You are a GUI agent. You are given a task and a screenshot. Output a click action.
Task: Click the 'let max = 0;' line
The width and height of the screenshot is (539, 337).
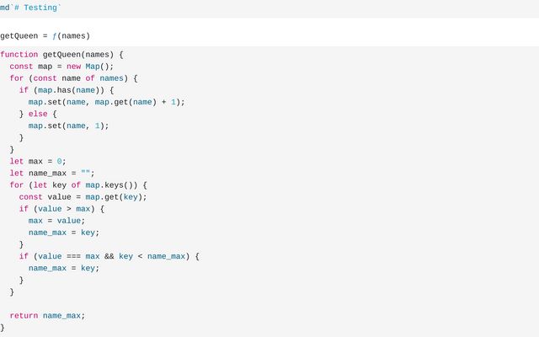(38, 161)
